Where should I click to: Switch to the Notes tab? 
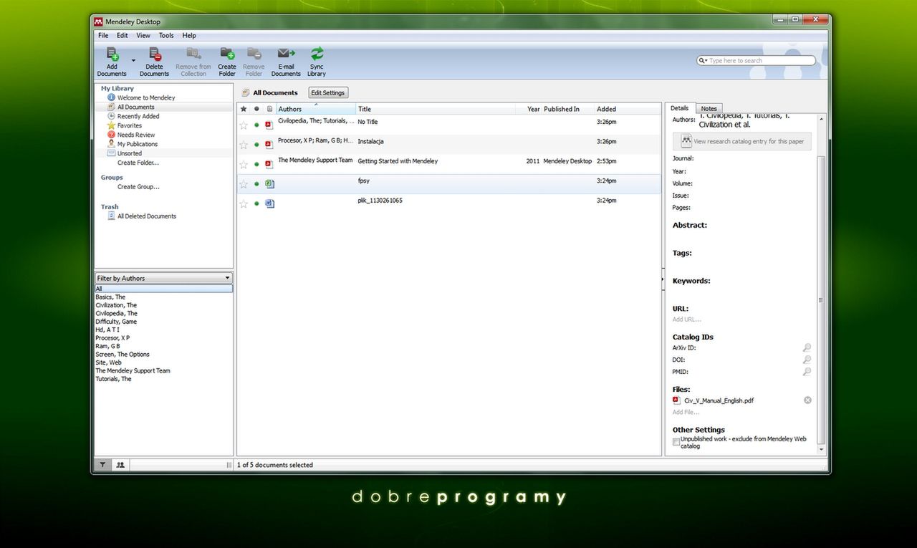tap(709, 109)
